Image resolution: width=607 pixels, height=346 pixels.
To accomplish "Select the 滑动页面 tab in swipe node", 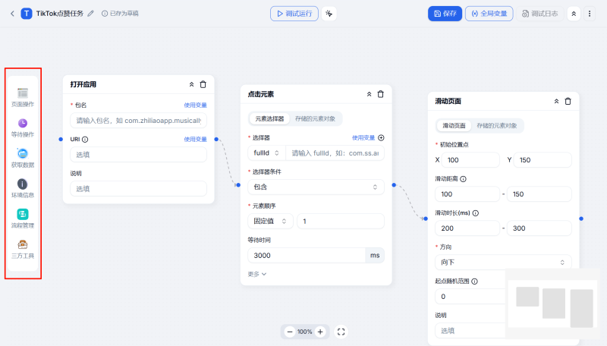I will [454, 125].
